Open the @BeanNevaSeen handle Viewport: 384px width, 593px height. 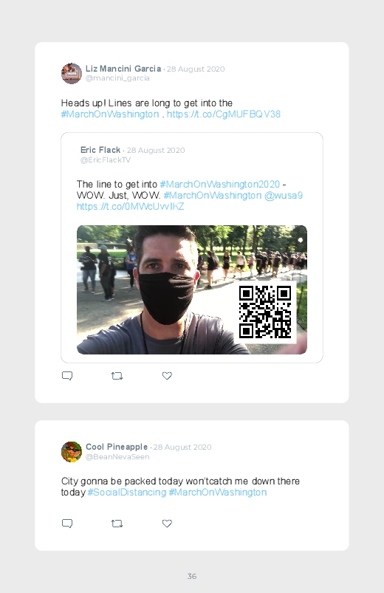117,457
